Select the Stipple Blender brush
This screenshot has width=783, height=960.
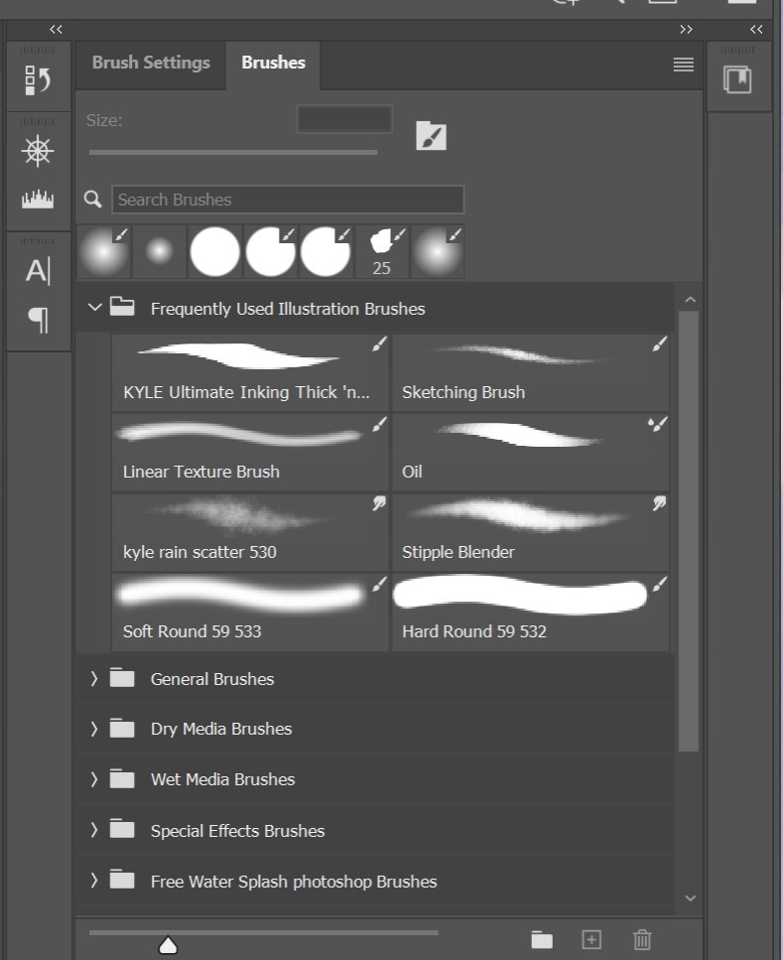(x=530, y=532)
